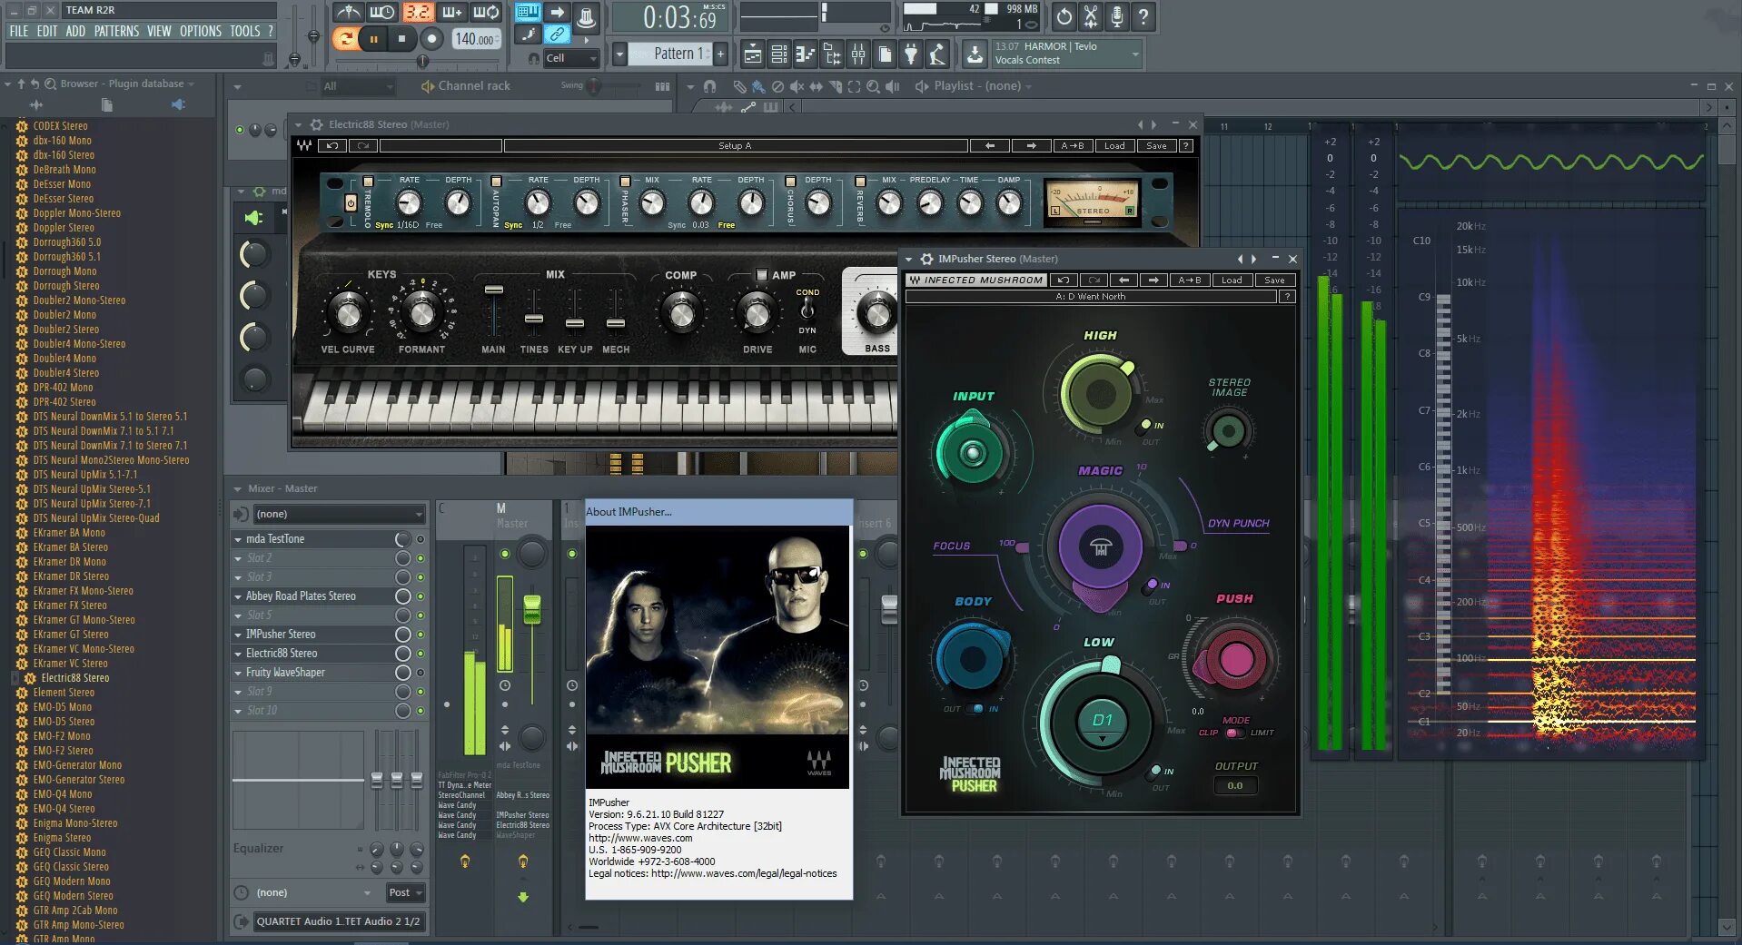Select the Paint tool in the Playlist toolbar

click(x=757, y=88)
